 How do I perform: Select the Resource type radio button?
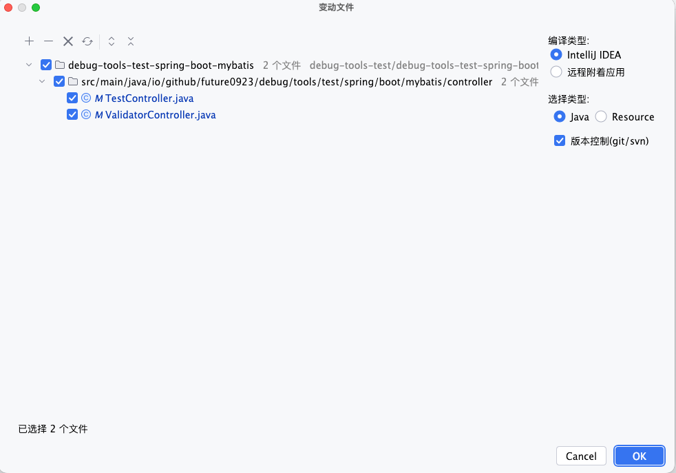coord(601,116)
